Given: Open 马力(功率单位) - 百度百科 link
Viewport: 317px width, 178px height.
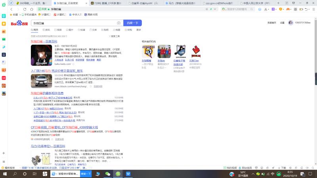Looking at the screenshot, I should coord(48,146).
